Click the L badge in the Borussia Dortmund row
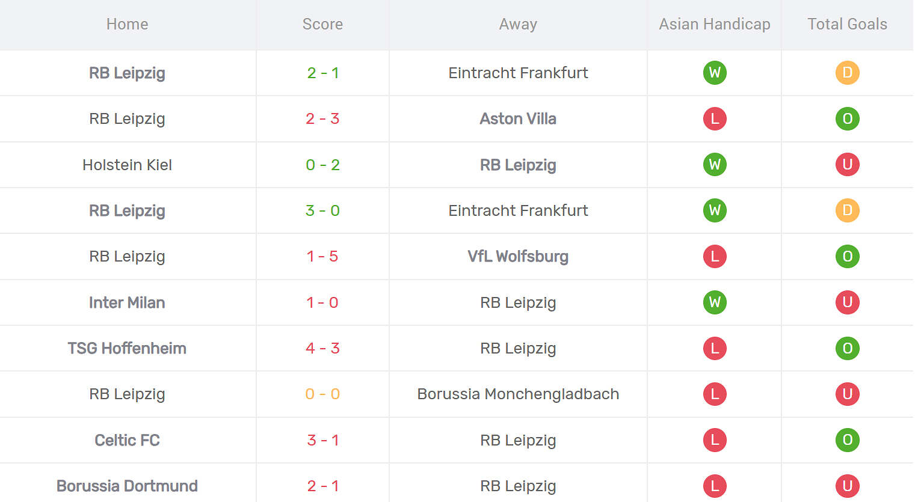The height and width of the screenshot is (502, 915). point(715,486)
